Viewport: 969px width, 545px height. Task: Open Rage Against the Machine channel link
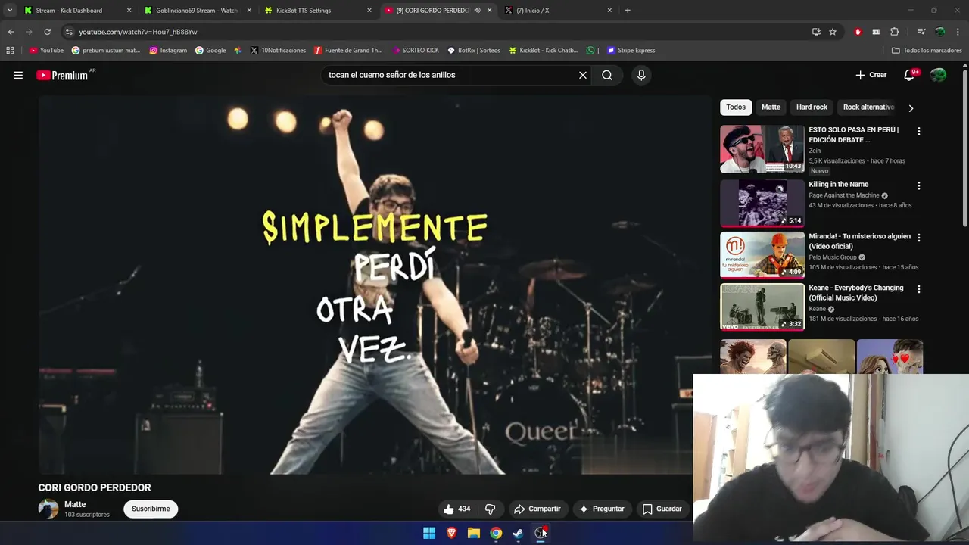[843, 195]
